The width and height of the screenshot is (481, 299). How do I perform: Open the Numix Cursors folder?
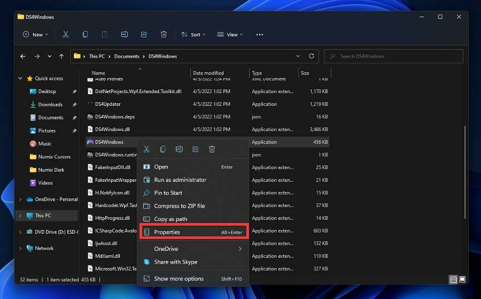tap(55, 157)
